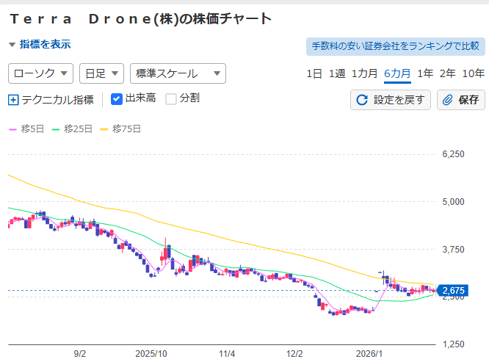Select the 10年 time range
This screenshot has height=362, width=489.
point(474,73)
